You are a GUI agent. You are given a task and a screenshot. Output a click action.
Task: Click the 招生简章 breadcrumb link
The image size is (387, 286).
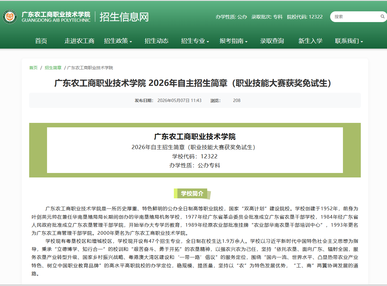coord(53,68)
